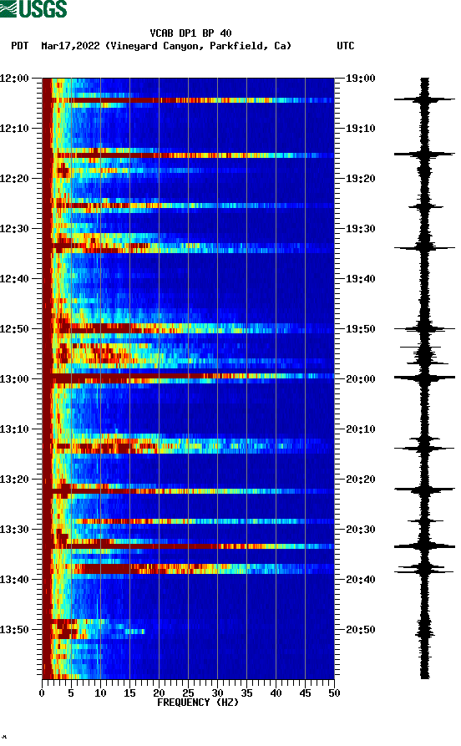
Task: Click the '13:00' PDT time label
Action: (x=14, y=378)
